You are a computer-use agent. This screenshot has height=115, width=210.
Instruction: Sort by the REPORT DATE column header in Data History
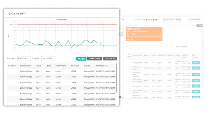(102, 66)
